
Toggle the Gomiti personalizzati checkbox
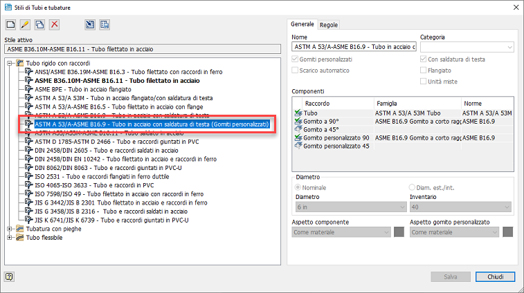(295, 59)
